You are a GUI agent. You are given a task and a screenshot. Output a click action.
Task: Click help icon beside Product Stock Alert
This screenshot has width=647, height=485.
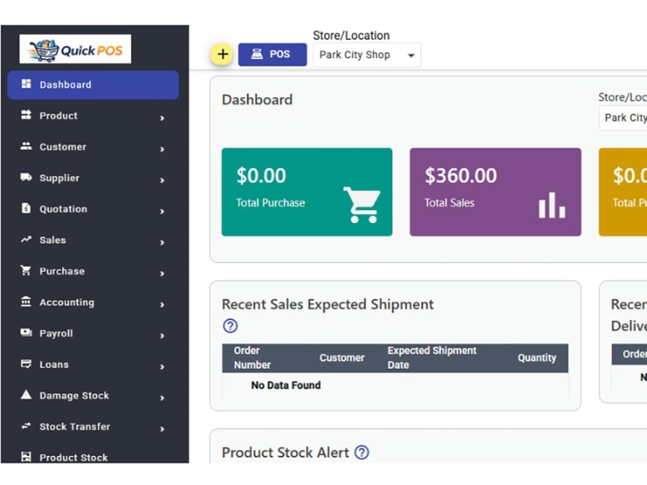point(362,453)
